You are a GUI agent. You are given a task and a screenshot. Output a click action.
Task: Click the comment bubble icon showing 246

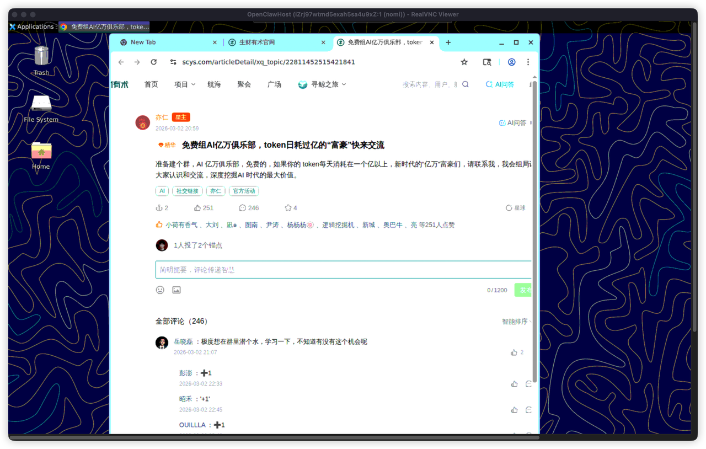(x=242, y=208)
